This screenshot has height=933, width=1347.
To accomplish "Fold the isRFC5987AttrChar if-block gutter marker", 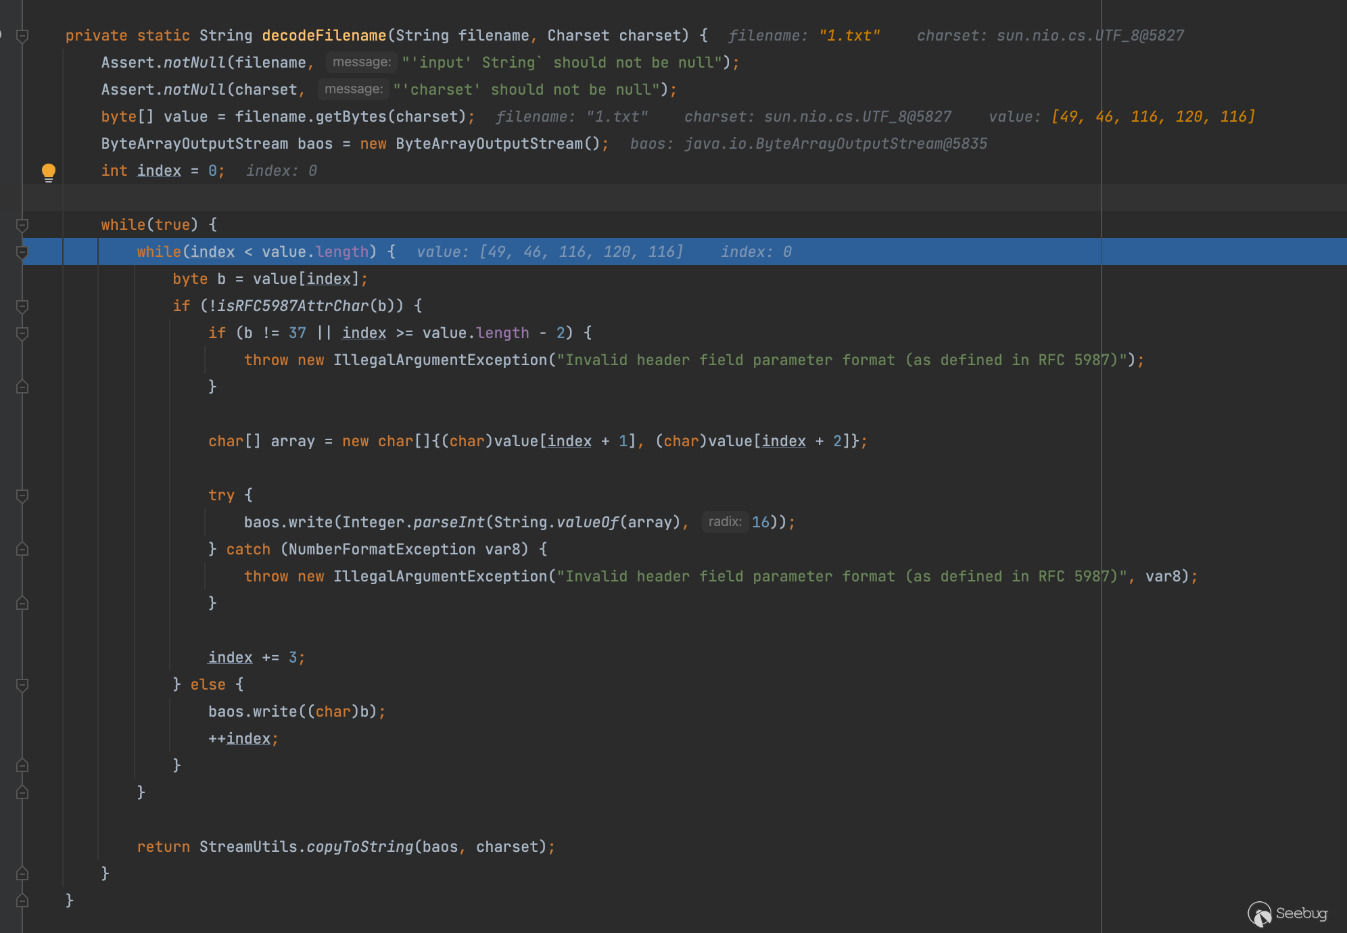I will pos(22,306).
